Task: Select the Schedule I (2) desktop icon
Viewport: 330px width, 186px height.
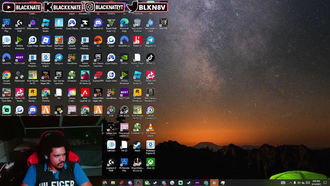Action: 137,129
